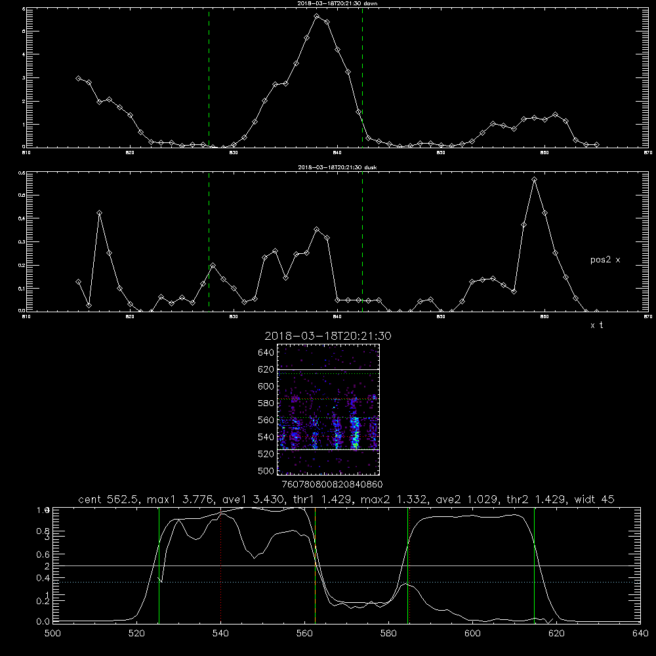Screen dimensions: 656x656
Task: Click '560' on bottom plot x-axis
Action: point(304,634)
